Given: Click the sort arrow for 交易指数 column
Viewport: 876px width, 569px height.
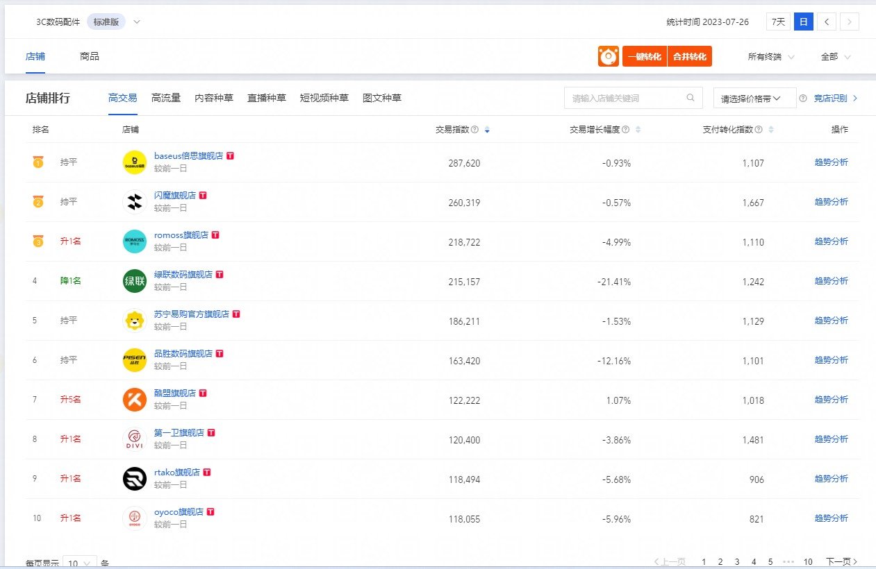Looking at the screenshot, I should pyautogui.click(x=487, y=130).
